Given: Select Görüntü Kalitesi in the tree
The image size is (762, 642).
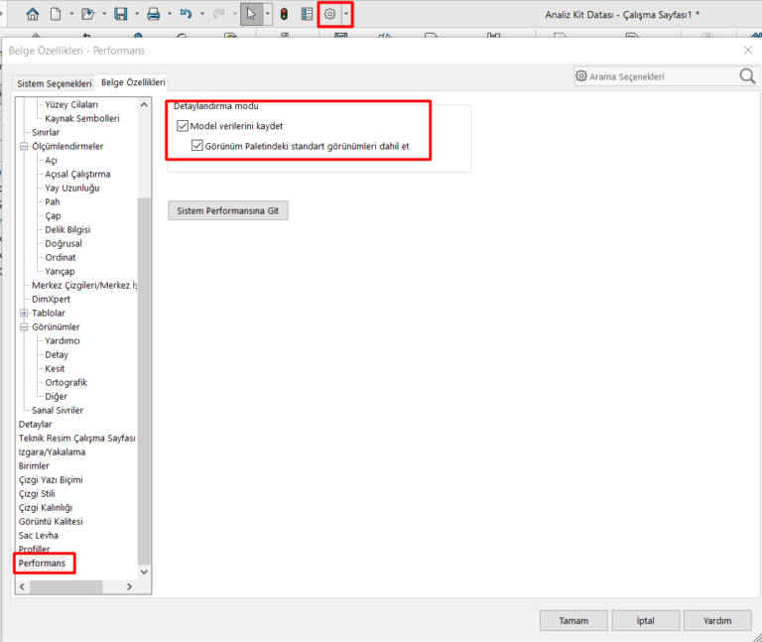Looking at the screenshot, I should (51, 521).
